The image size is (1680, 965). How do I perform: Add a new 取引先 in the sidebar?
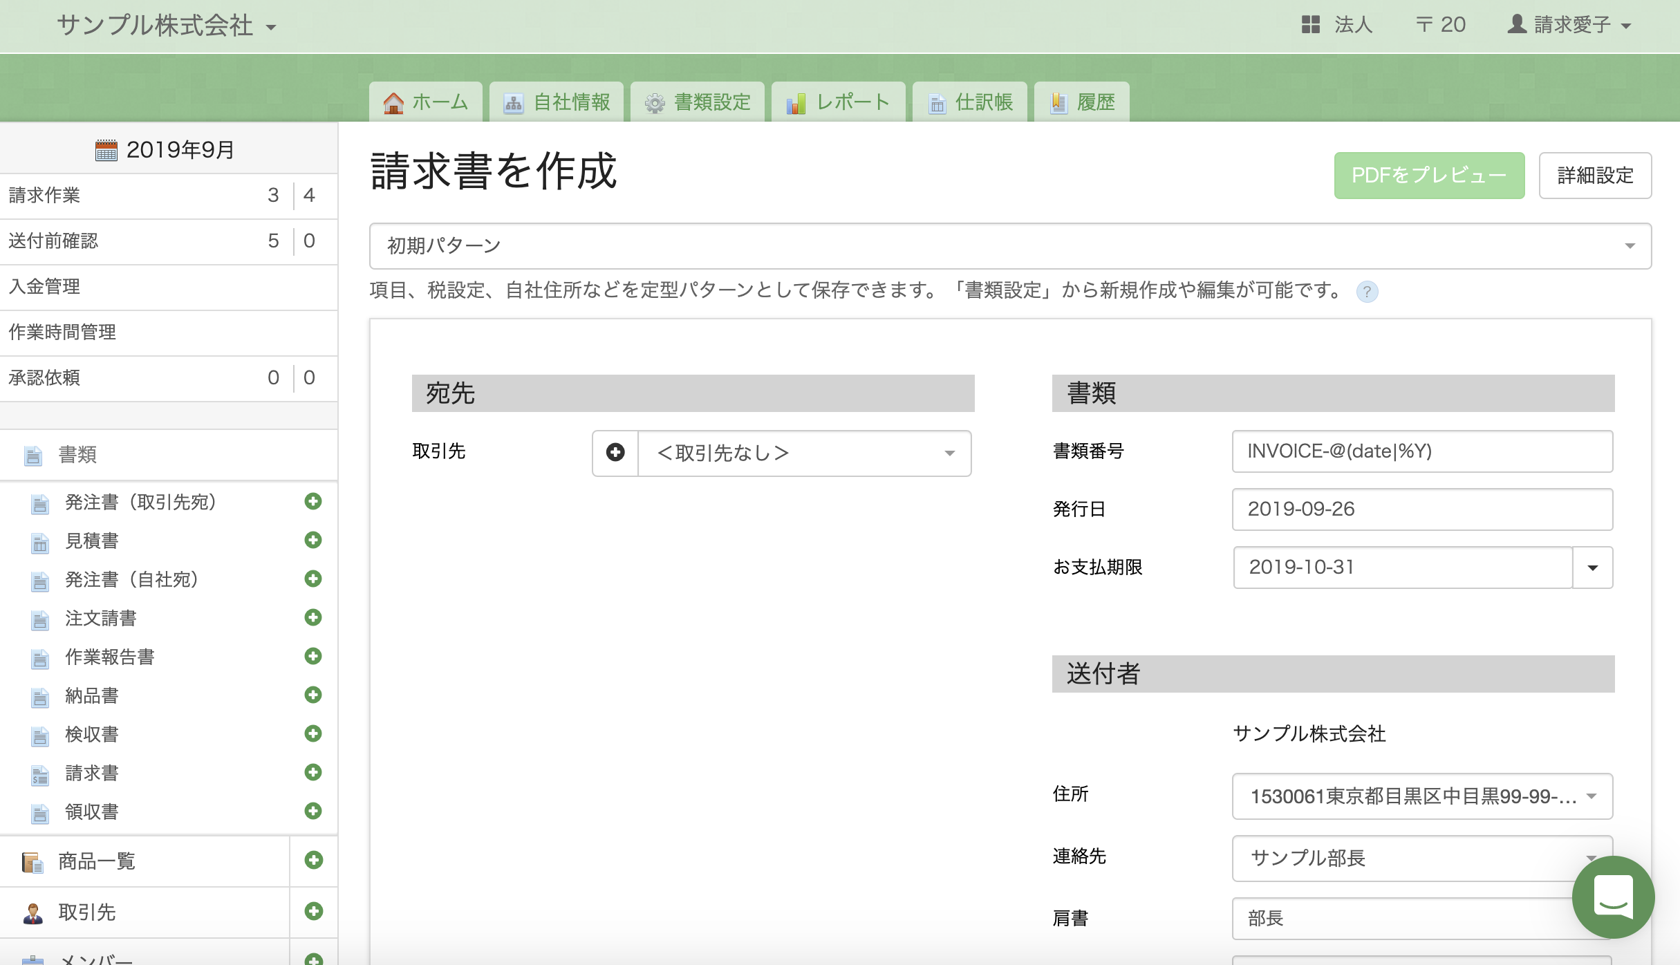pos(314,911)
